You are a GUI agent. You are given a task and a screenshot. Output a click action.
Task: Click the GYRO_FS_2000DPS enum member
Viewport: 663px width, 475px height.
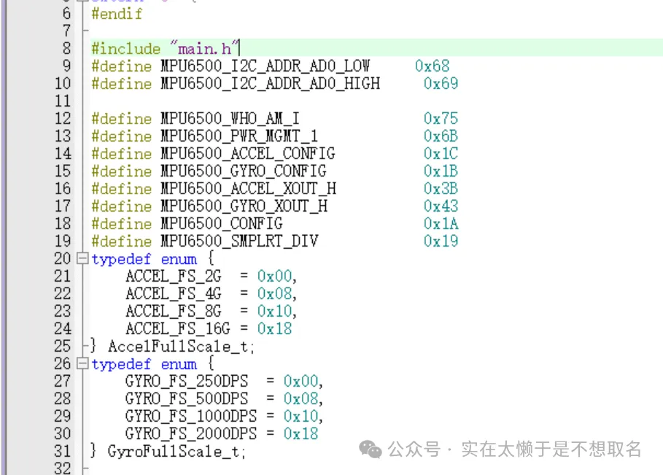[x=190, y=434]
